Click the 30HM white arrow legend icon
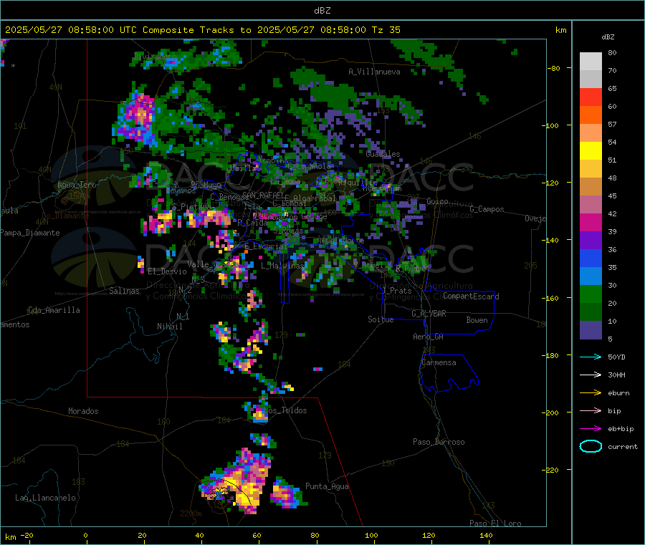 coord(591,375)
